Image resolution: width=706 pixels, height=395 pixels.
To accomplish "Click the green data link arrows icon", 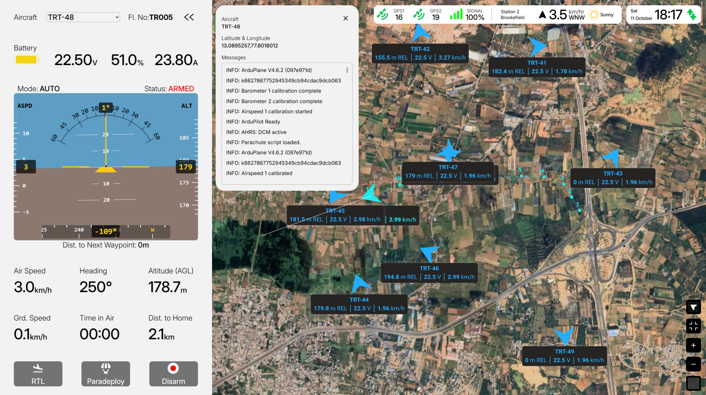I will [692, 14].
